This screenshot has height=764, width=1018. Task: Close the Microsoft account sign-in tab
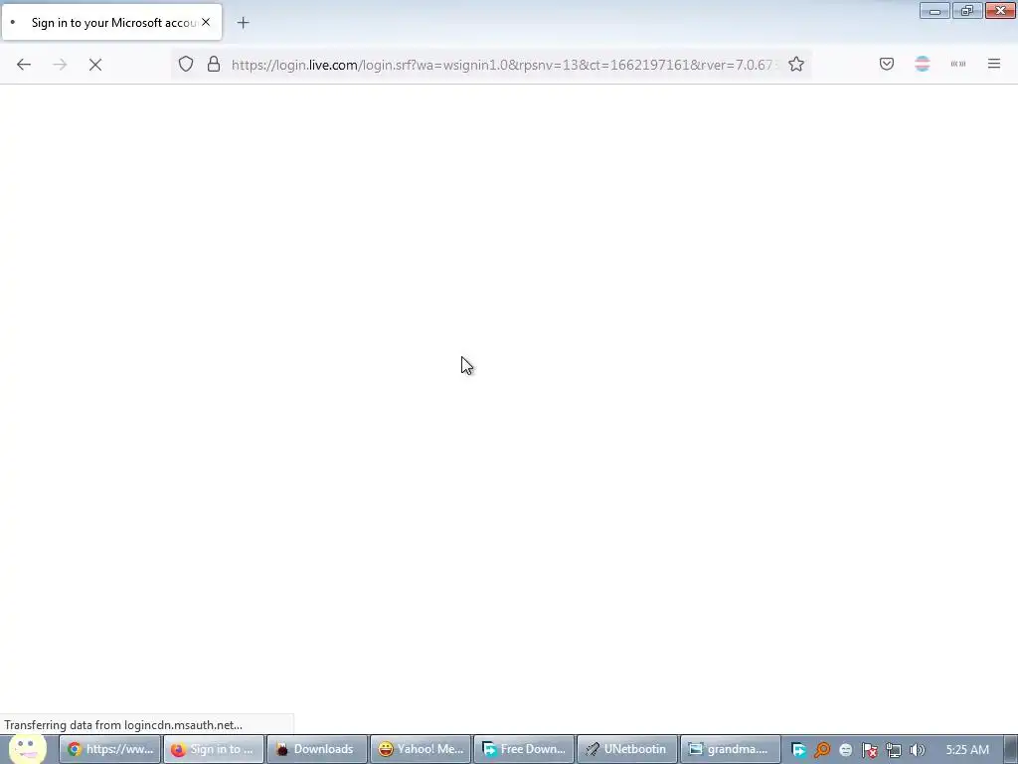click(x=206, y=22)
